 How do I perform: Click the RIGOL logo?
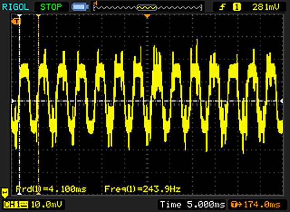(15, 6)
